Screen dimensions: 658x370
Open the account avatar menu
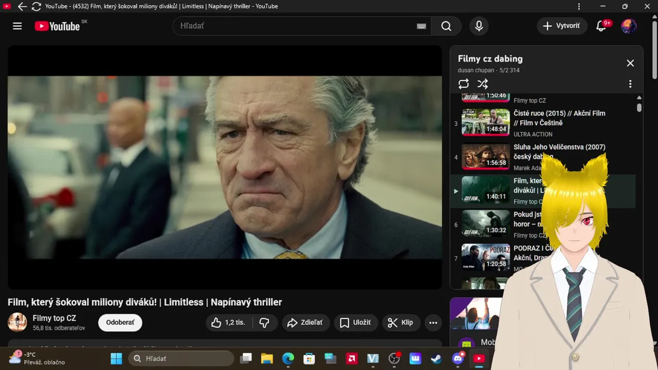tap(629, 26)
